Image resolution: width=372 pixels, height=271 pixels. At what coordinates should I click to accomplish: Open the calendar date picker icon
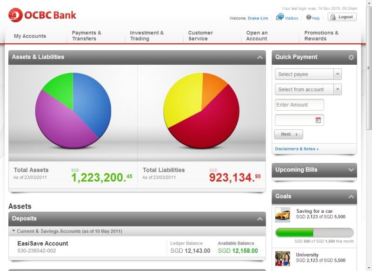point(318,120)
